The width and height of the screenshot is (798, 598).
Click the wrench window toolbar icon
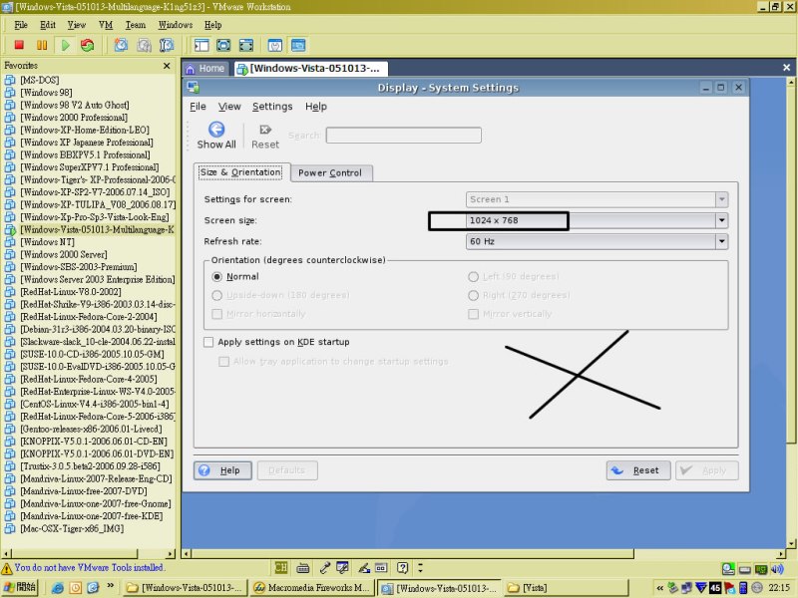pyautogui.click(x=275, y=45)
